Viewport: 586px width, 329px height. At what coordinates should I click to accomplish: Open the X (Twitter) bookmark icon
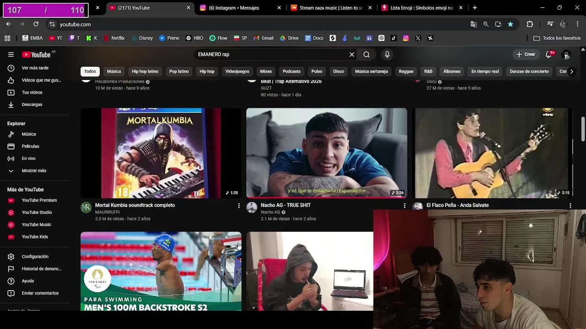coord(418,38)
